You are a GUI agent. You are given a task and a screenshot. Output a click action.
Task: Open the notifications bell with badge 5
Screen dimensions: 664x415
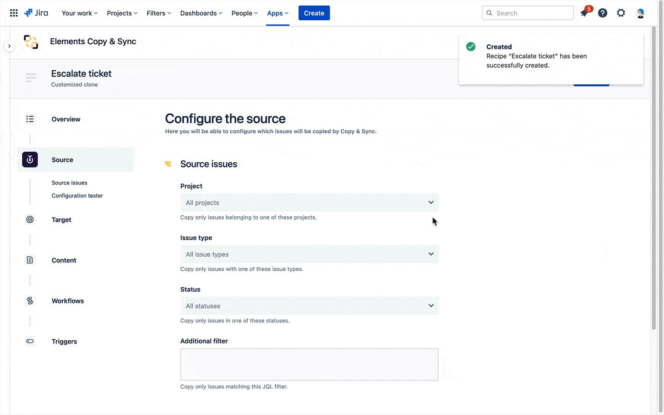584,13
